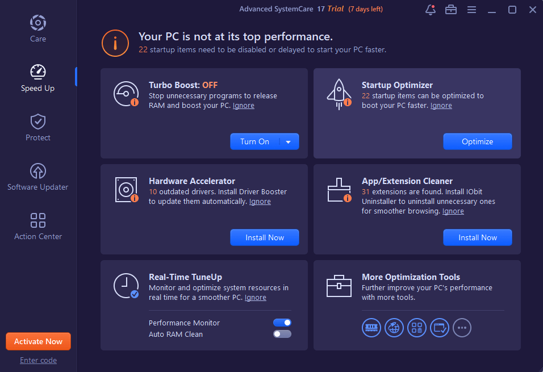Screen dimensions: 543x372
Task: Click the 'Advanced SystemCare 17' title text
Action: pos(282,9)
